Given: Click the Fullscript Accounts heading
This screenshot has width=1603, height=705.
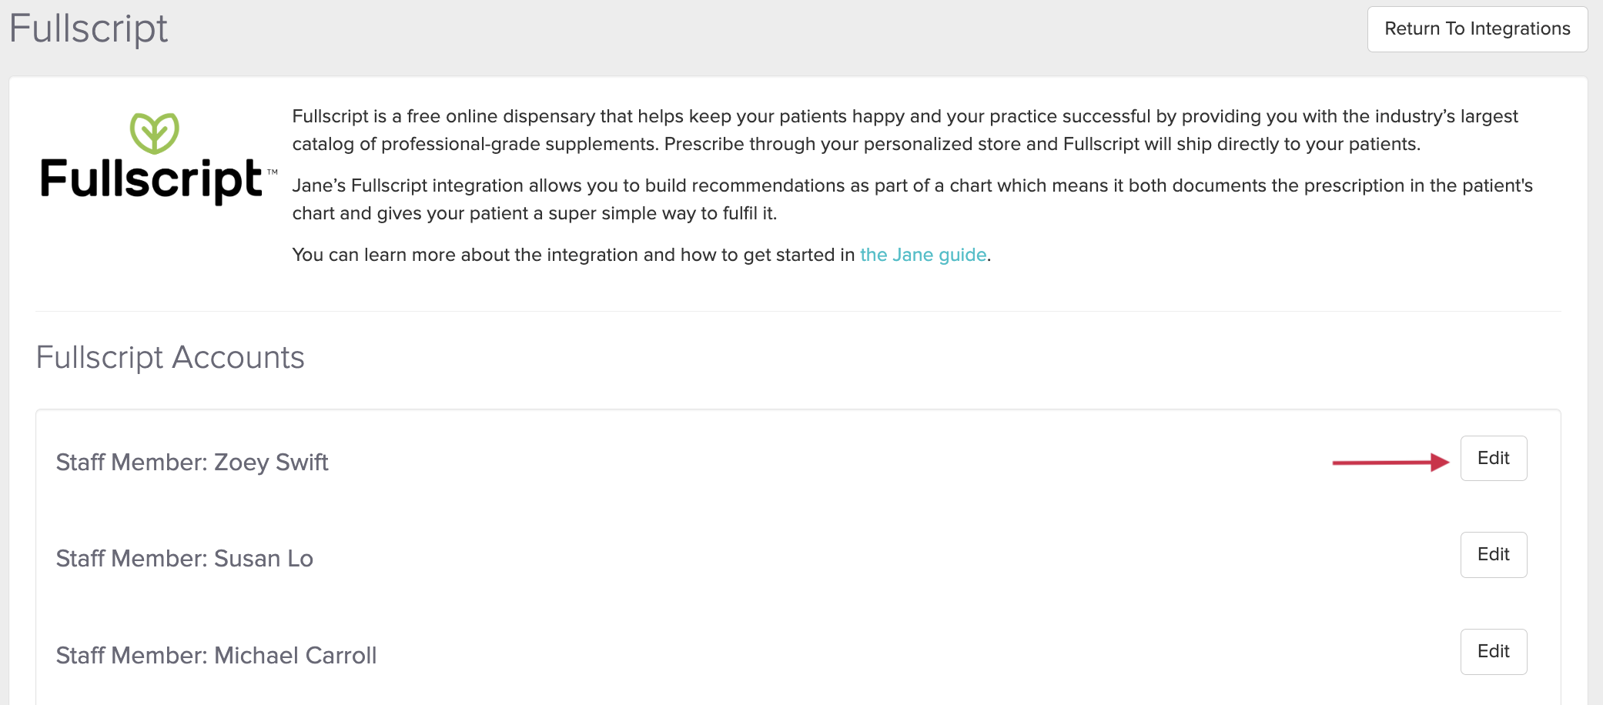Looking at the screenshot, I should point(170,358).
